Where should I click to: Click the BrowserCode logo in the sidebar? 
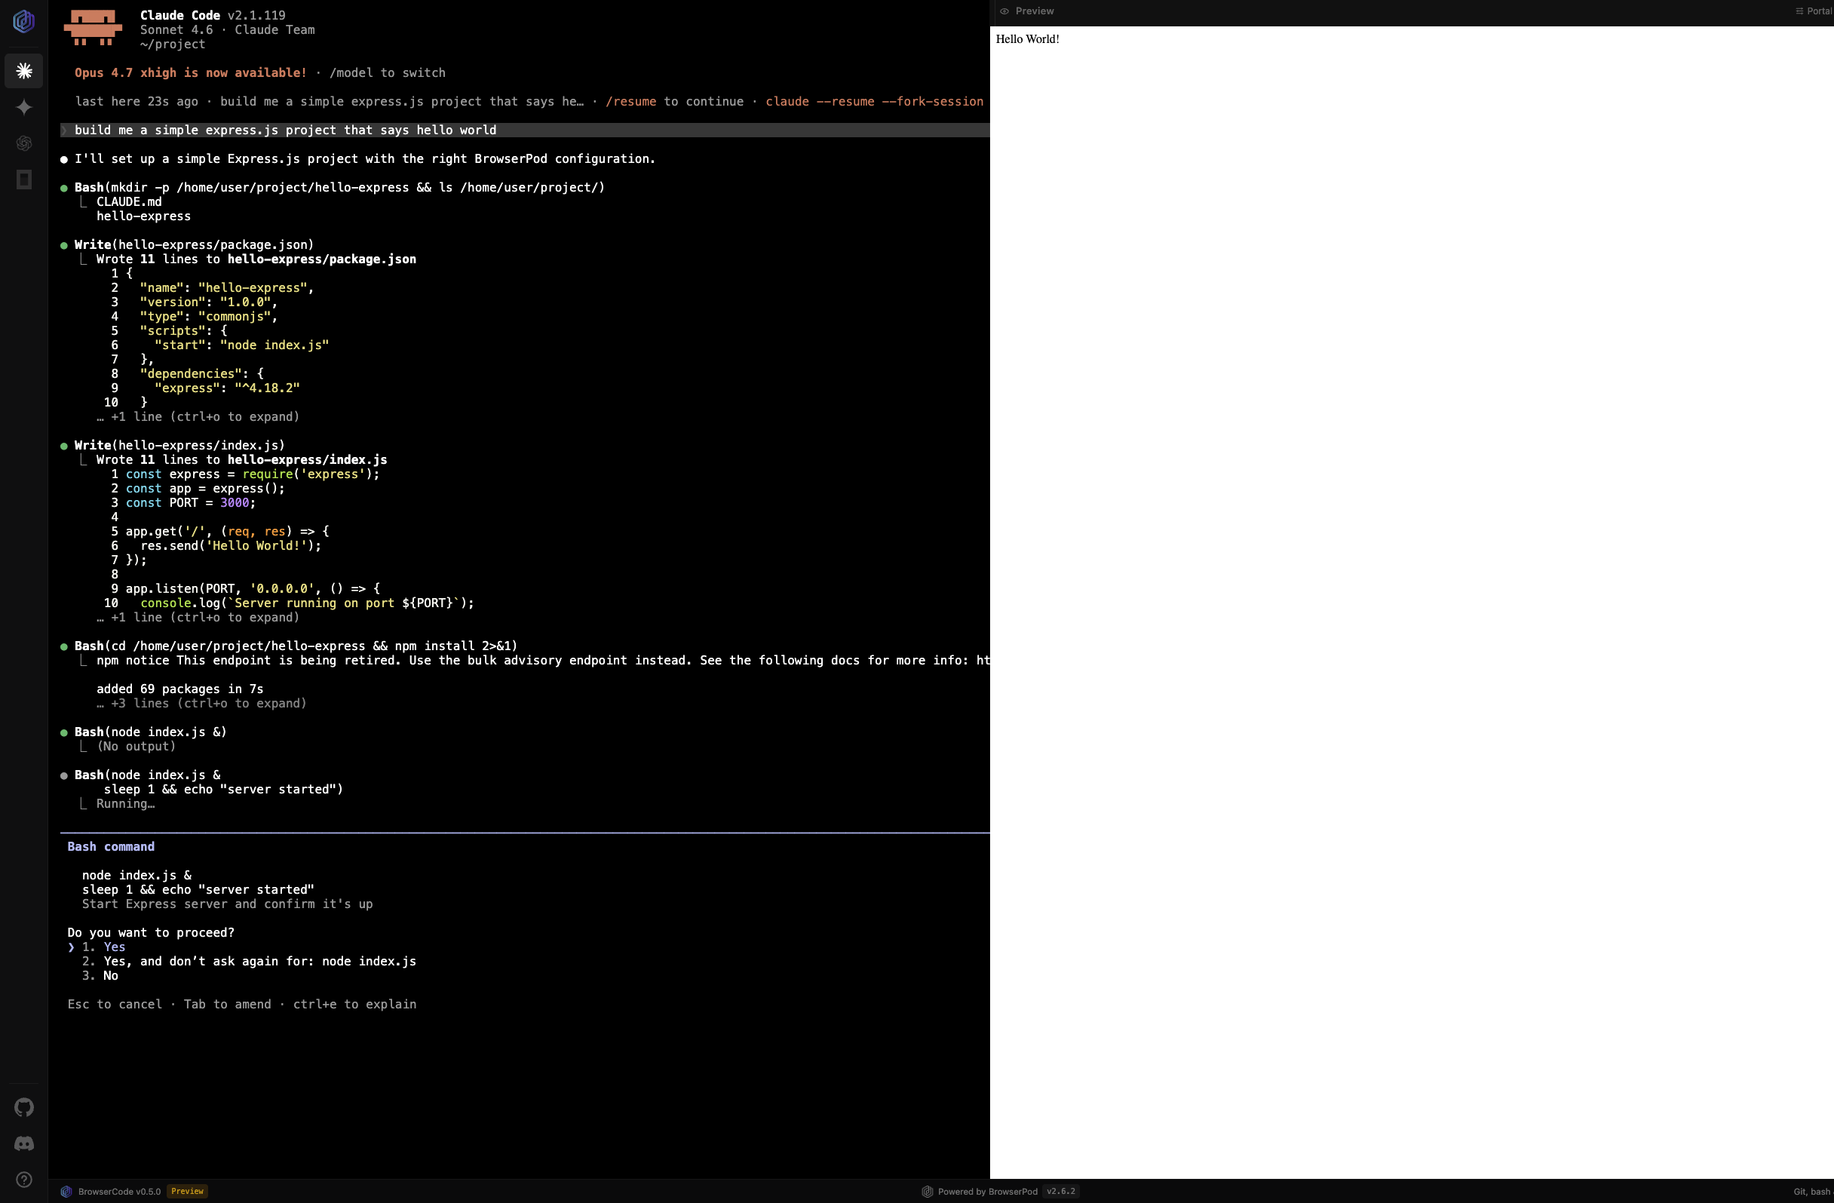(24, 21)
